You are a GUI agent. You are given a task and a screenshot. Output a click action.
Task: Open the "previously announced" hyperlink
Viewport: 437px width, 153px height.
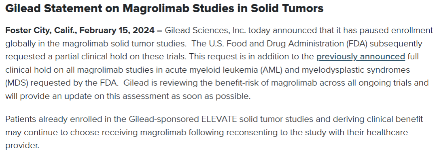click(361, 57)
